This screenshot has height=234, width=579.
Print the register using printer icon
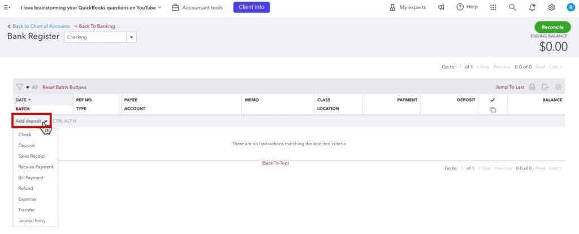(532, 87)
